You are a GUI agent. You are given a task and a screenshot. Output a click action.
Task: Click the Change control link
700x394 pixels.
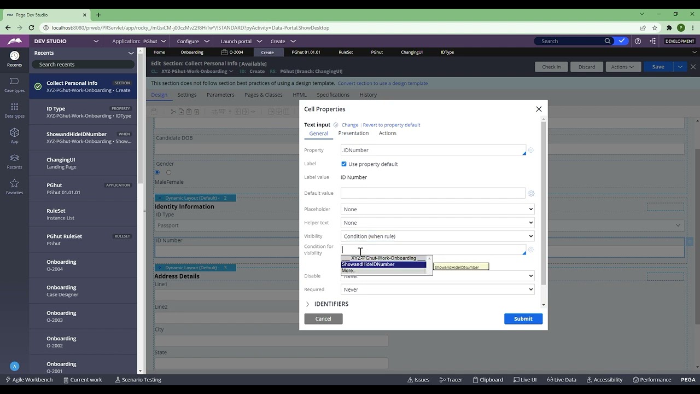350,125
